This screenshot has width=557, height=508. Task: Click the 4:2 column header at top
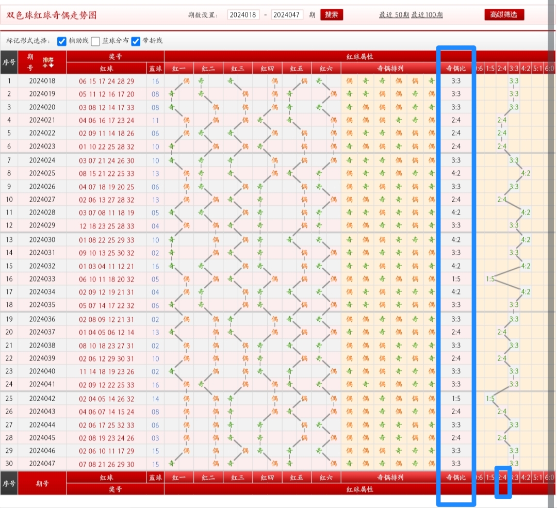[x=526, y=69]
